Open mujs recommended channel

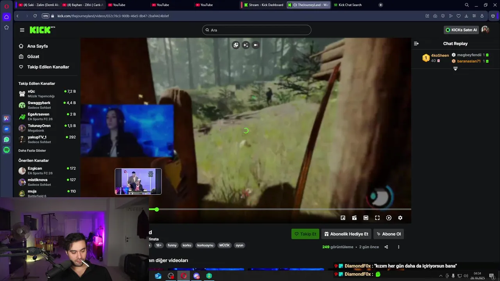pos(47,193)
